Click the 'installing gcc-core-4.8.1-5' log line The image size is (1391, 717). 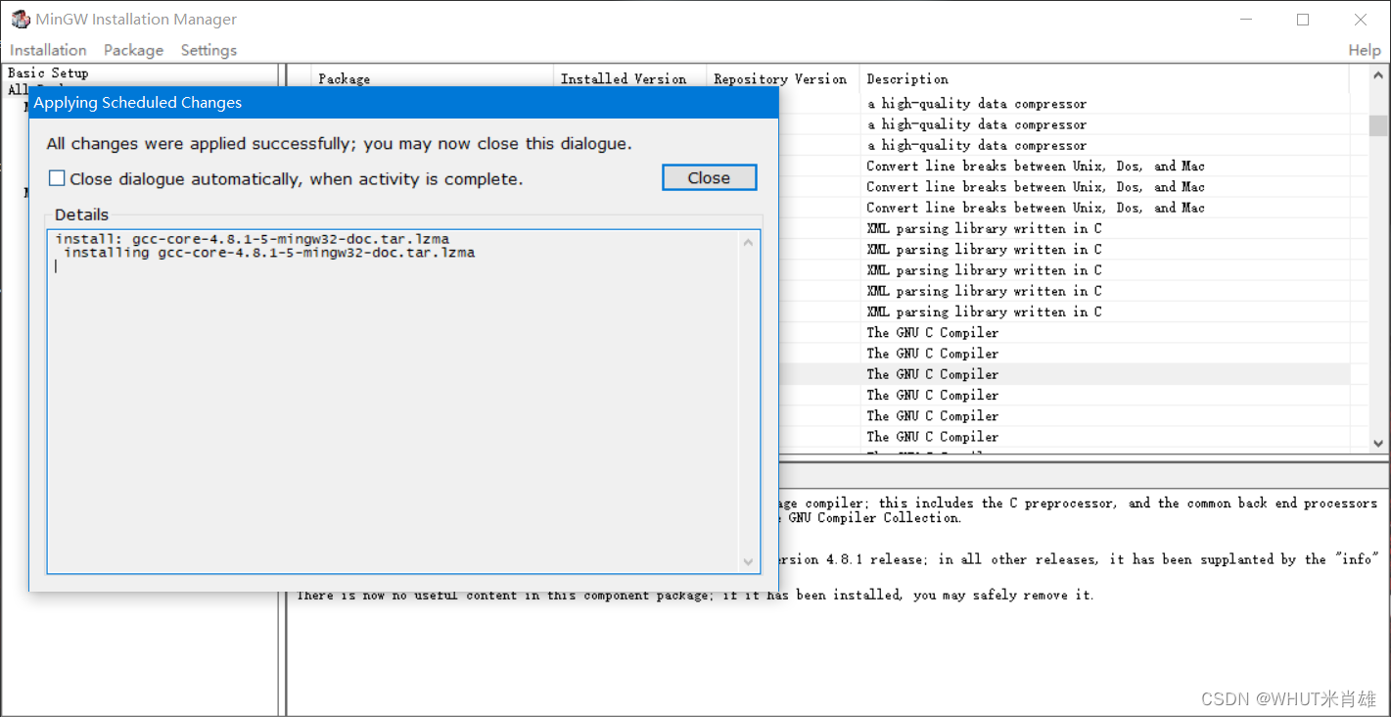(269, 253)
